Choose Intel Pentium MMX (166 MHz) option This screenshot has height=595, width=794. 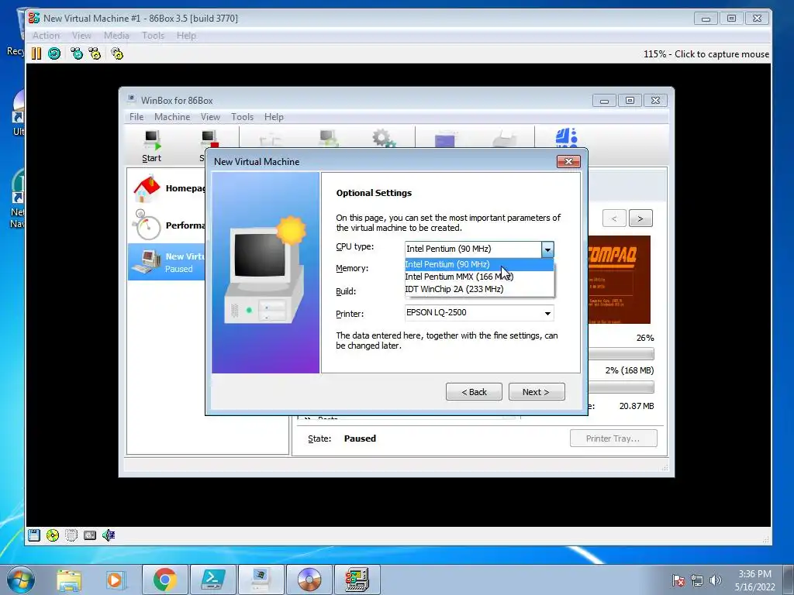pyautogui.click(x=478, y=277)
